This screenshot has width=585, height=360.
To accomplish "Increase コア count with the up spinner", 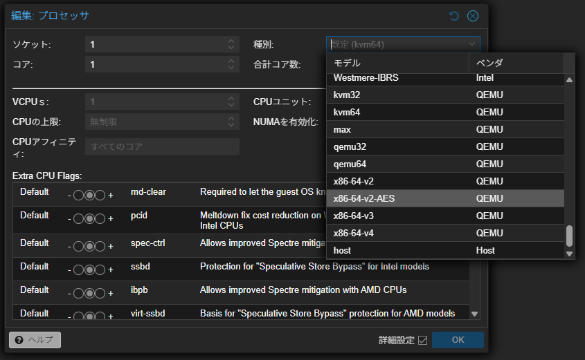I will [x=231, y=61].
